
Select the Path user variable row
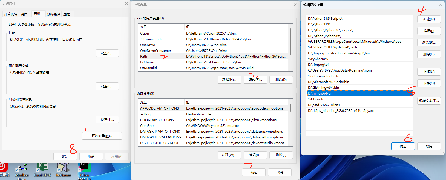click(x=213, y=56)
